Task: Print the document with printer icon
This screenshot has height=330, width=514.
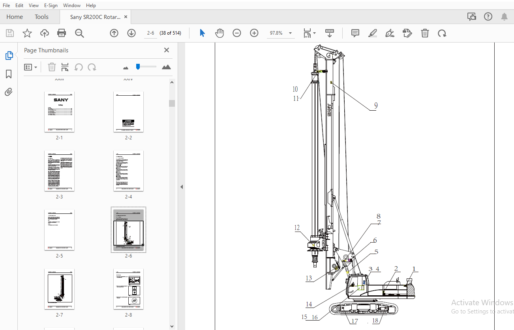Action: [x=62, y=33]
